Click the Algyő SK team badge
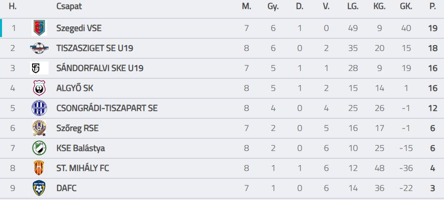 coord(39,88)
